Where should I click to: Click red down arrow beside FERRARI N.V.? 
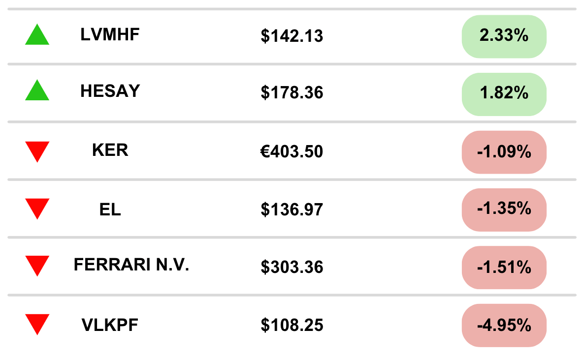tap(37, 266)
